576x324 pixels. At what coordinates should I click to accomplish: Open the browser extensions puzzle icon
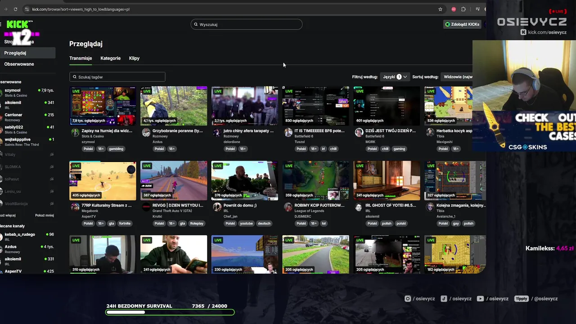463,9
